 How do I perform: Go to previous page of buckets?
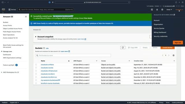[162, 55]
